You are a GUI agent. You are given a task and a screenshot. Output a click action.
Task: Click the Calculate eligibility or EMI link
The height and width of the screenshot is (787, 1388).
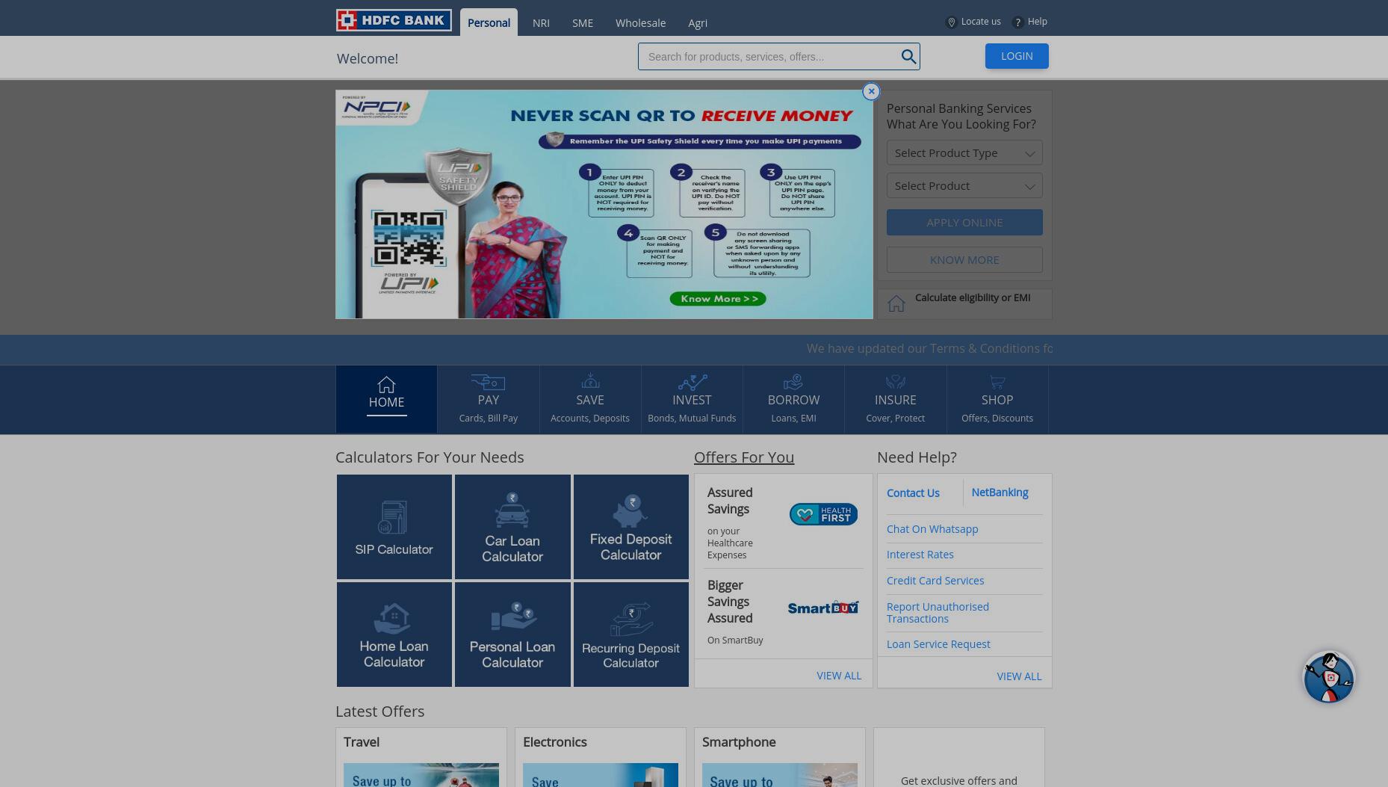pos(973,297)
